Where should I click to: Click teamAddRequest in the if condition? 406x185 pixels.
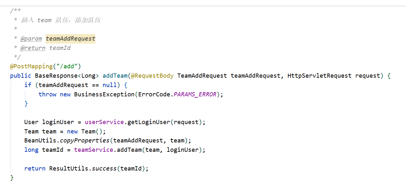click(x=63, y=85)
